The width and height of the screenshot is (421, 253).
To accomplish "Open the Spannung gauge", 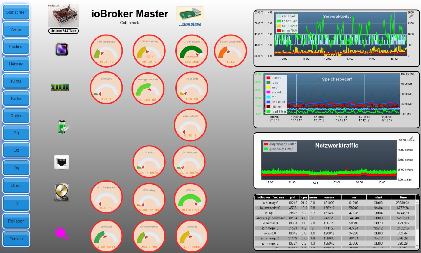I will coord(106,236).
